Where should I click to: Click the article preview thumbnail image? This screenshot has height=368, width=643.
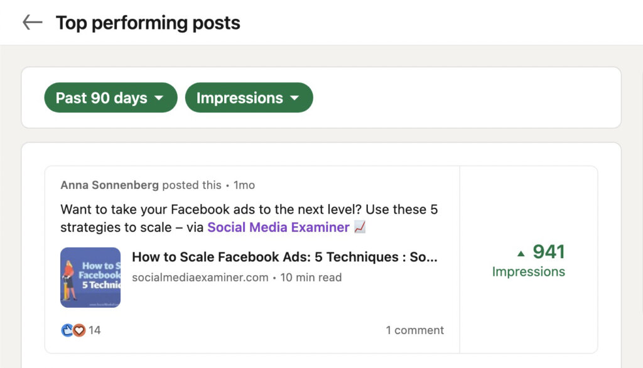coord(90,277)
